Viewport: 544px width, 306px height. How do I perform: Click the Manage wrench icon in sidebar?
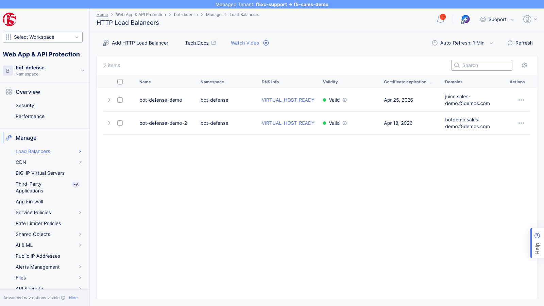(x=9, y=137)
